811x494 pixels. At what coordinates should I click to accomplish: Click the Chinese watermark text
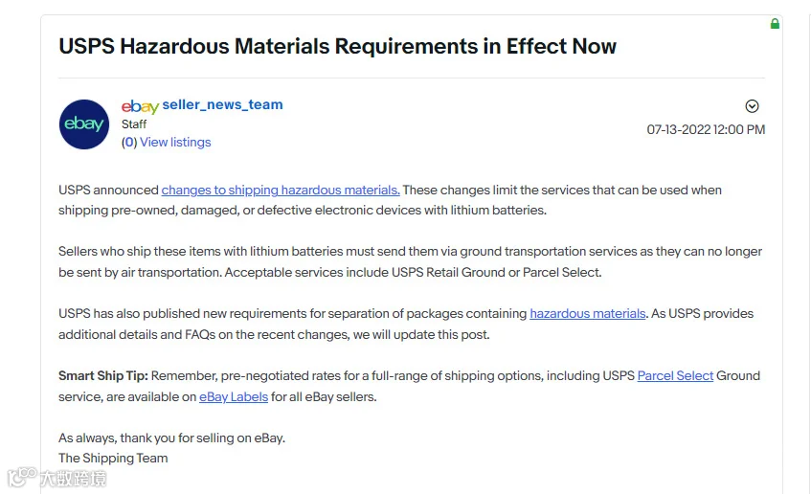(74, 479)
